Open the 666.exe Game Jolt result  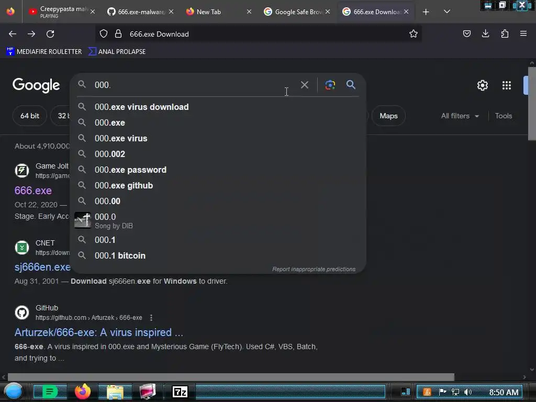33,191
